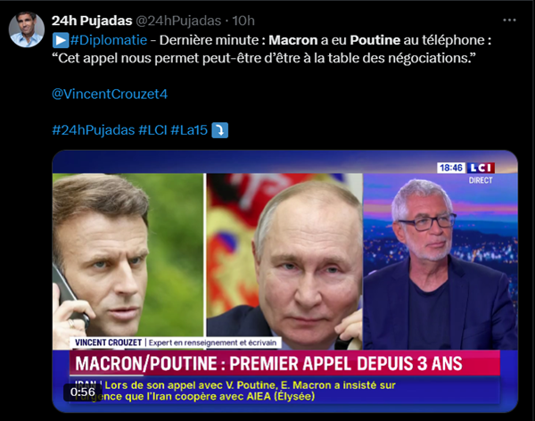This screenshot has width=535, height=421.
Task: Open the #24hPujadas hashtag
Action: point(94,130)
